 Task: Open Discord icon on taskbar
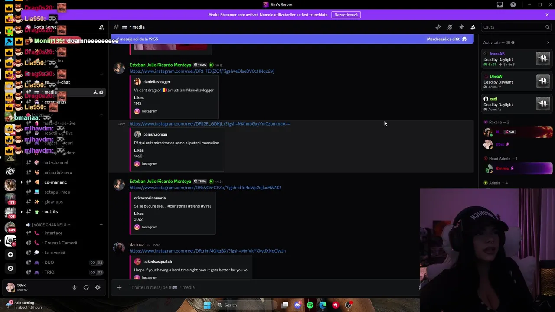pyautogui.click(x=297, y=305)
